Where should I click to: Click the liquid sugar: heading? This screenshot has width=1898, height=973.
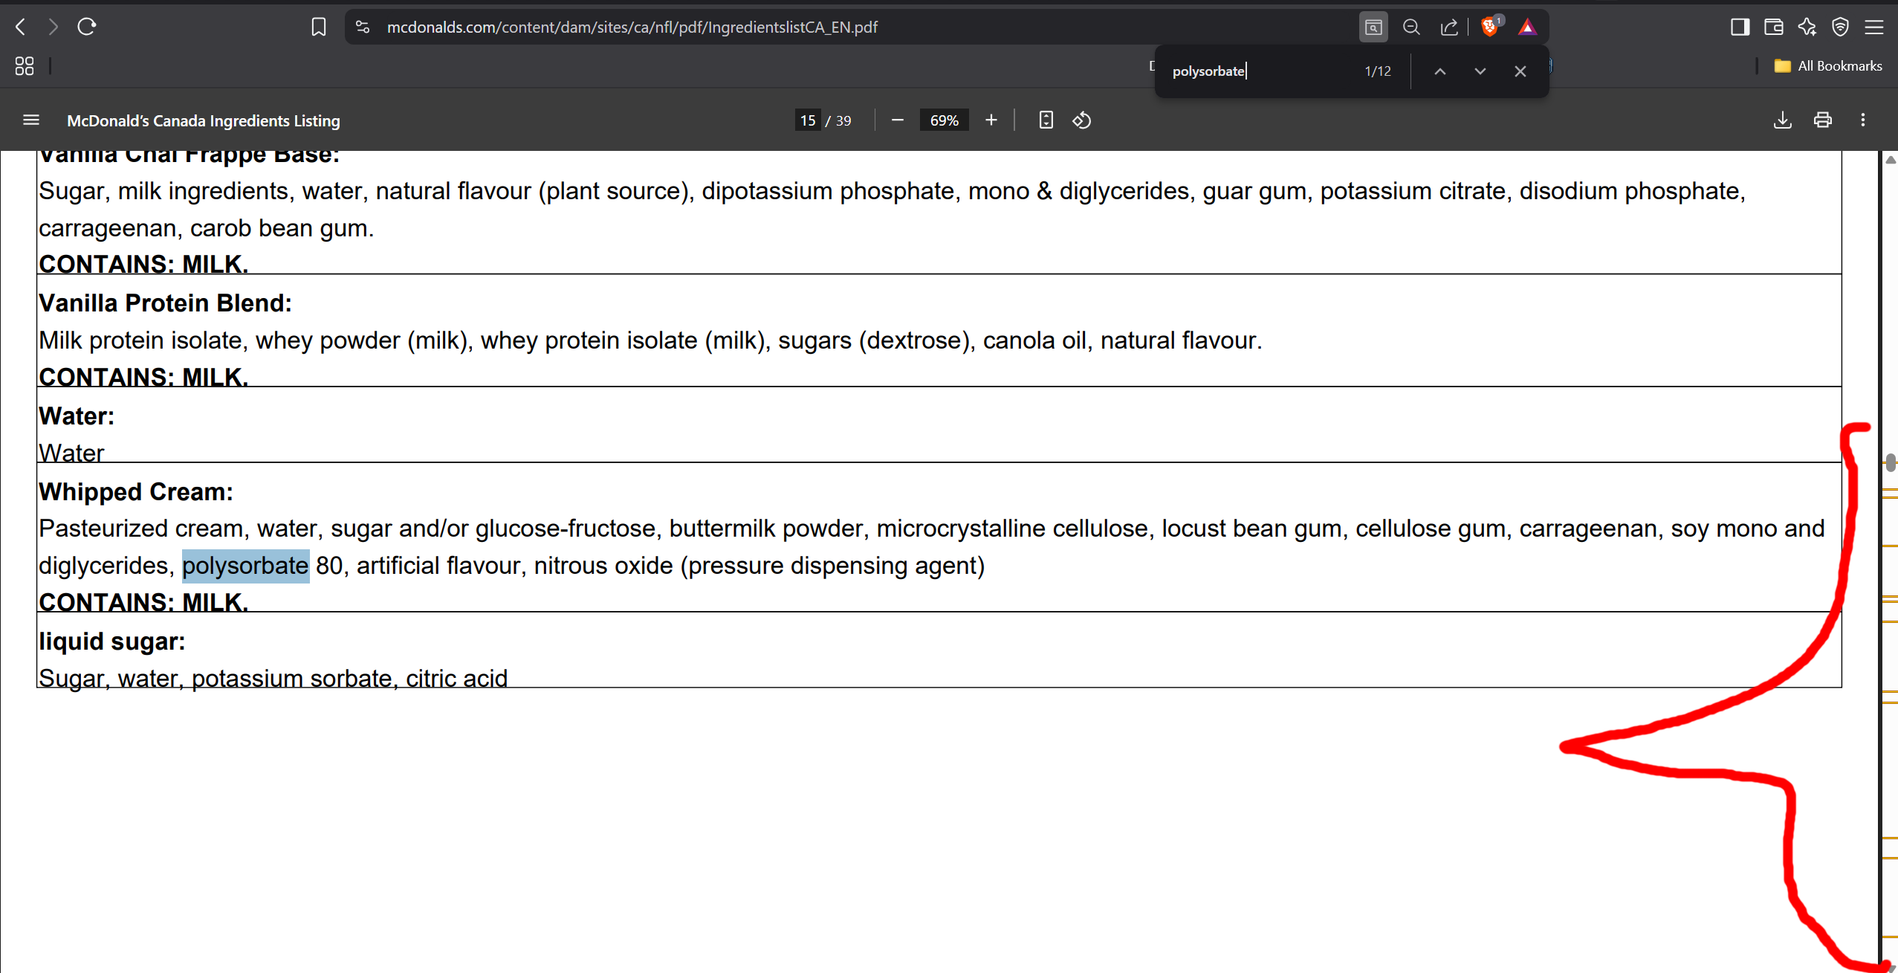coord(112,641)
